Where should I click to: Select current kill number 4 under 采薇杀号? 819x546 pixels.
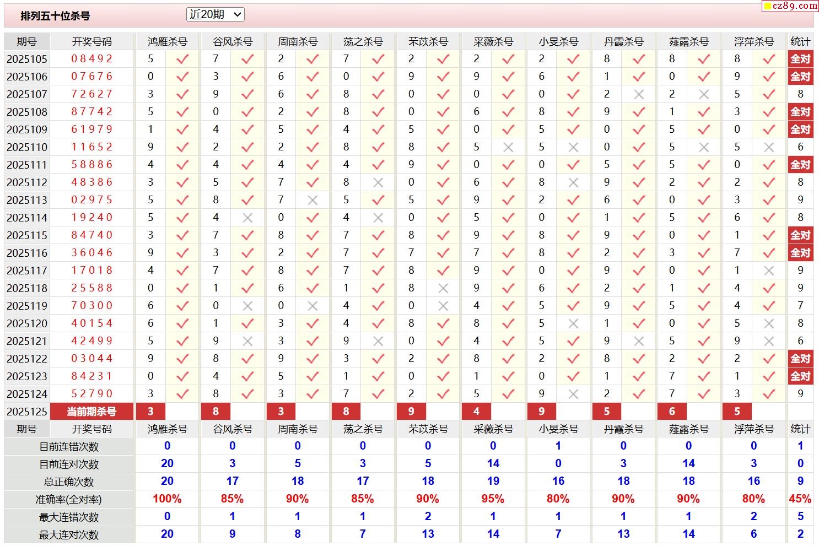[476, 412]
